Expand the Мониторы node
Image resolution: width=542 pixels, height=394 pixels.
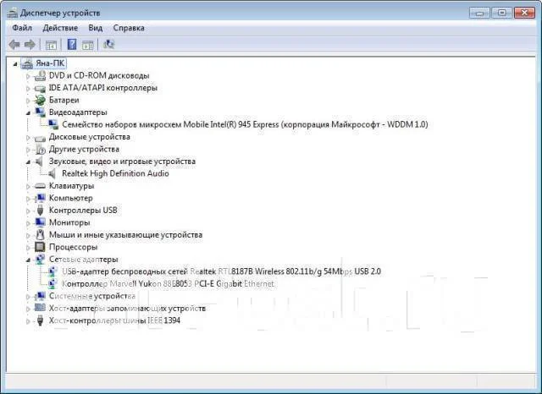pyautogui.click(x=28, y=223)
